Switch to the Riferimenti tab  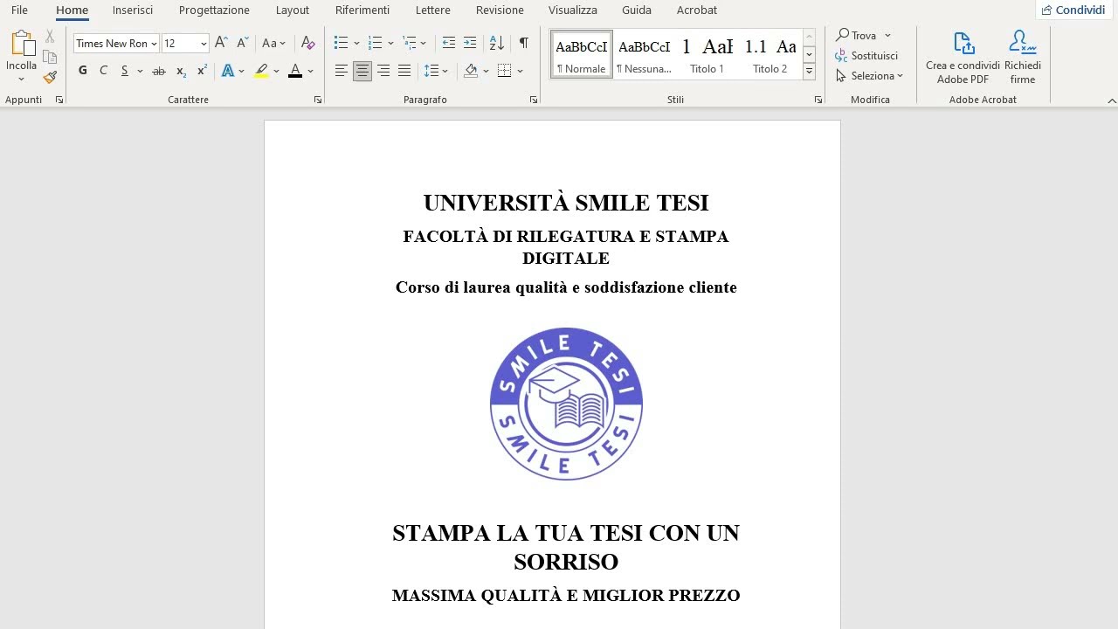tap(362, 10)
